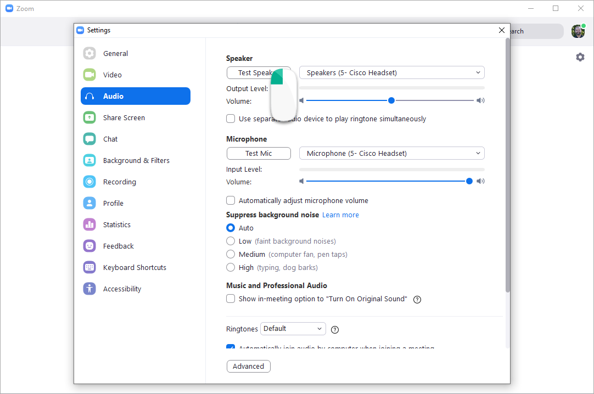Screen dimensions: 594x394
Task: Select the Audio settings icon
Action: click(89, 95)
